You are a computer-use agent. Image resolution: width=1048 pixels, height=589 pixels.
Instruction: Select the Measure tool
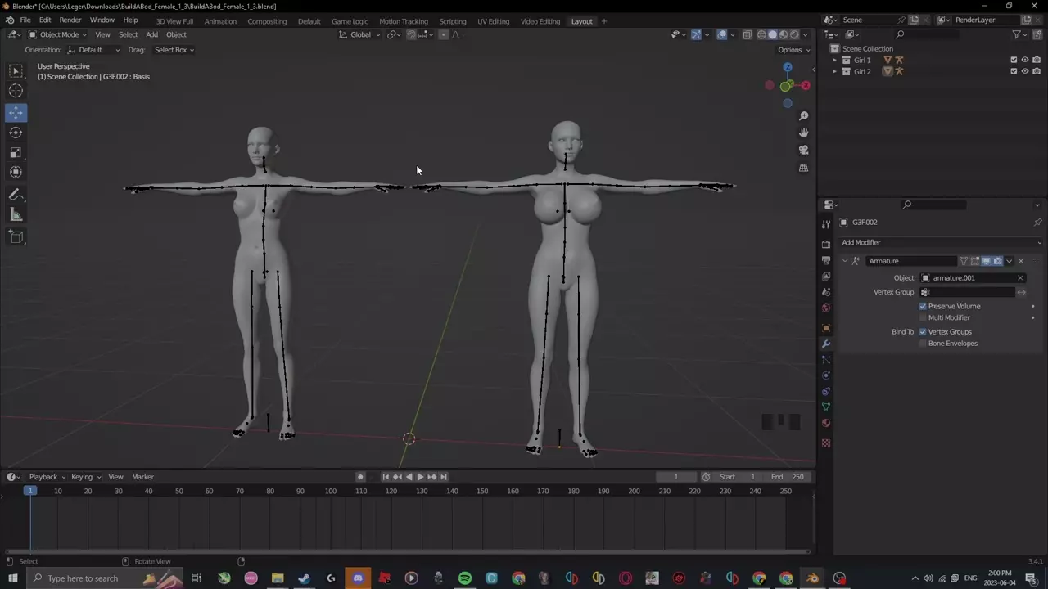point(16,215)
